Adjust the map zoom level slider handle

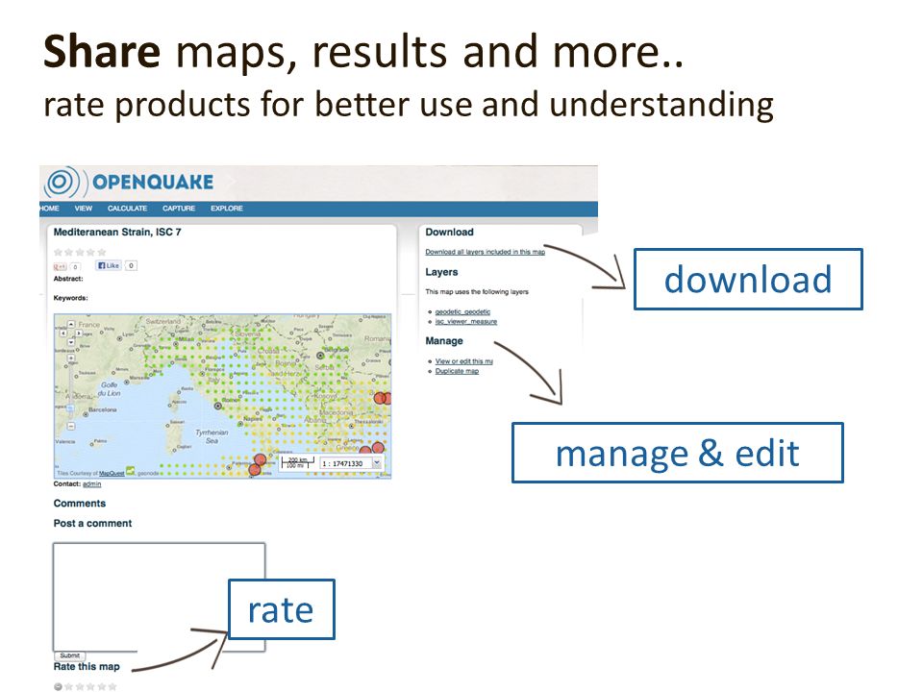point(70,408)
